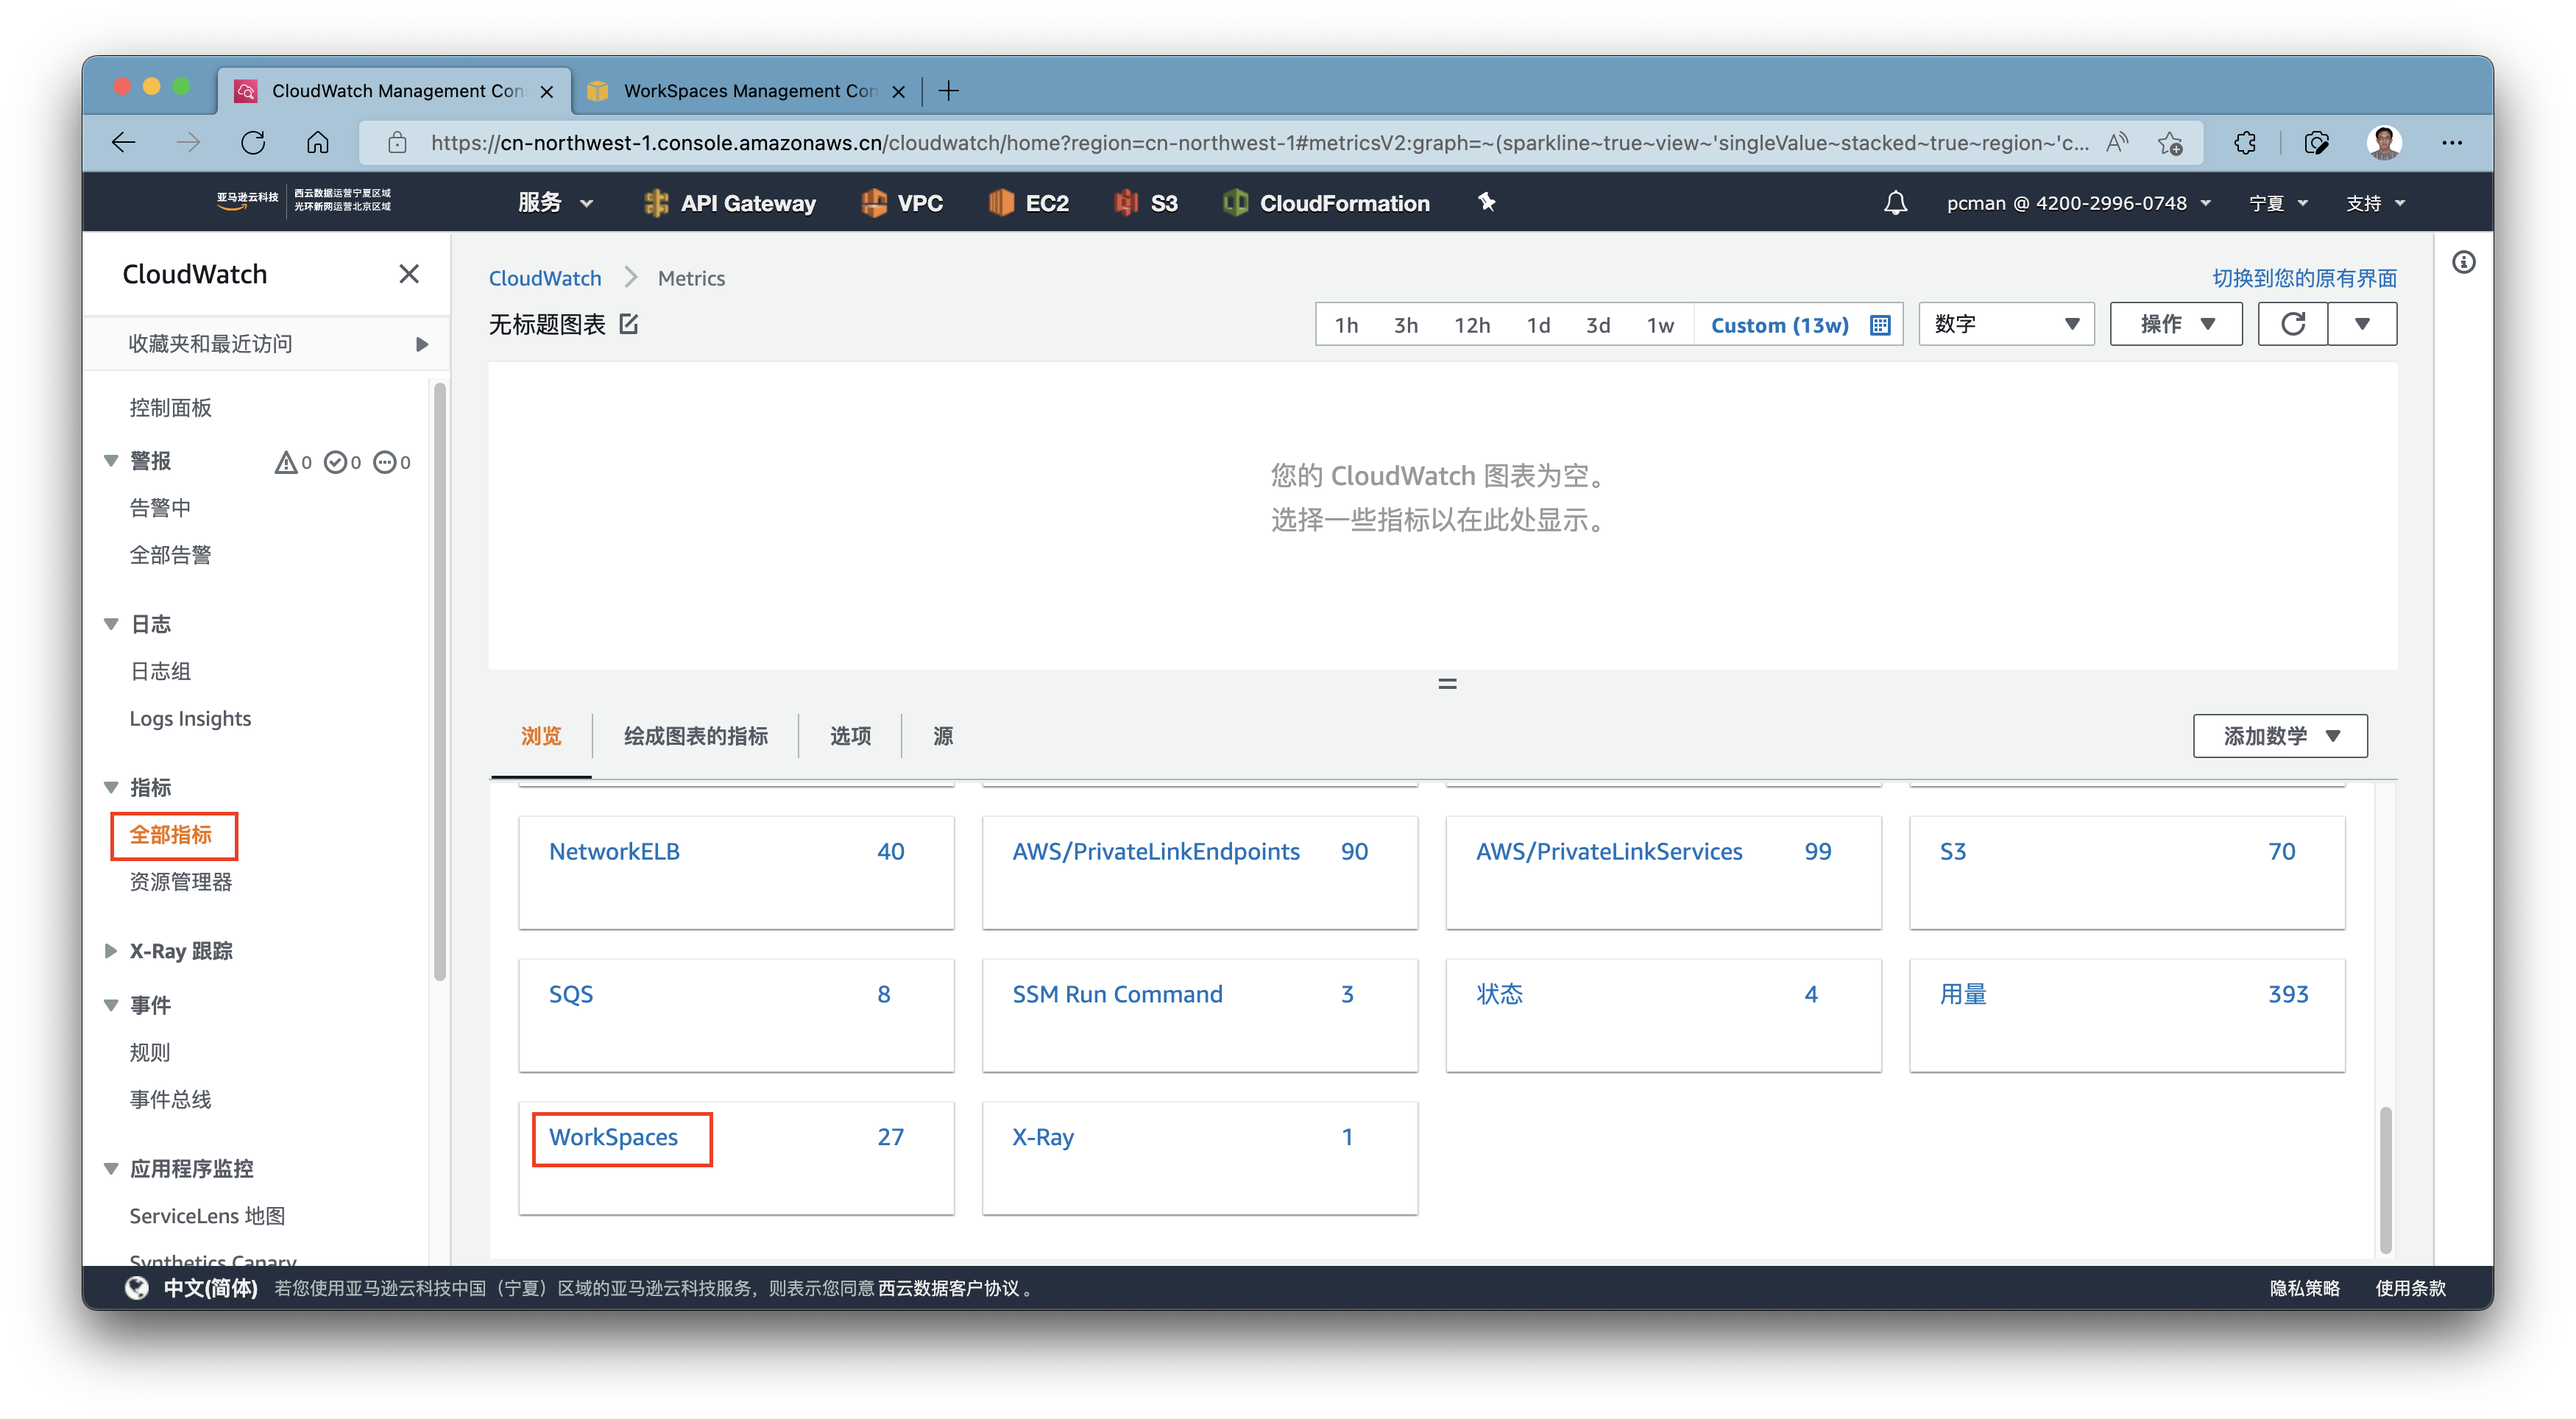Refresh the graph with circular arrow button

(2293, 324)
